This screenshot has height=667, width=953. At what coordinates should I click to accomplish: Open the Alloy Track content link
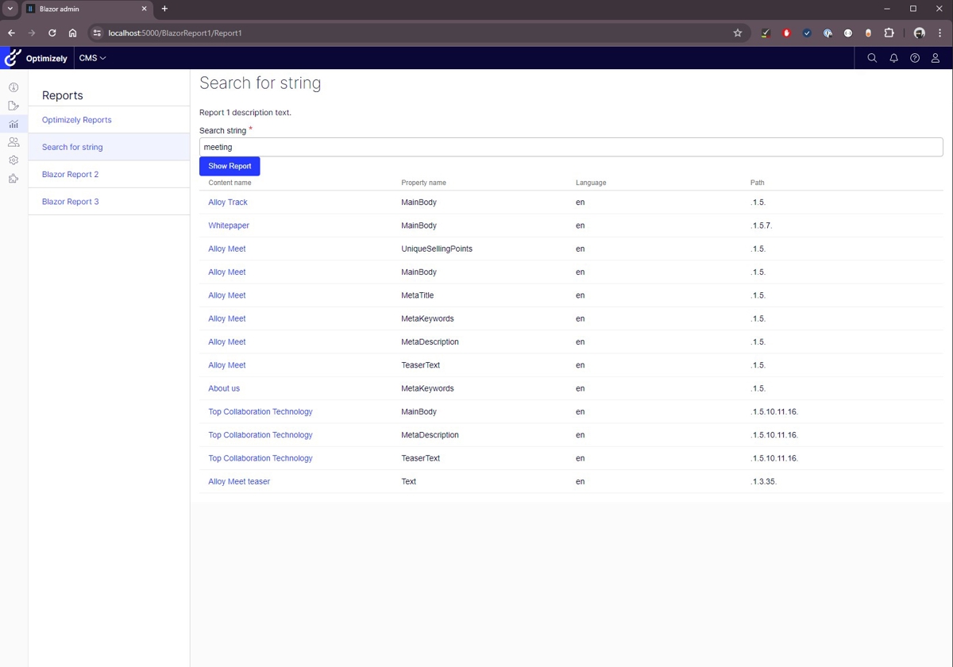228,202
